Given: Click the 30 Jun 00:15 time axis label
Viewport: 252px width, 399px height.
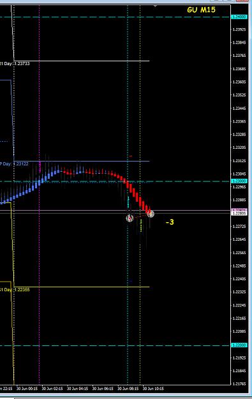Looking at the screenshot, I should pos(27,389).
